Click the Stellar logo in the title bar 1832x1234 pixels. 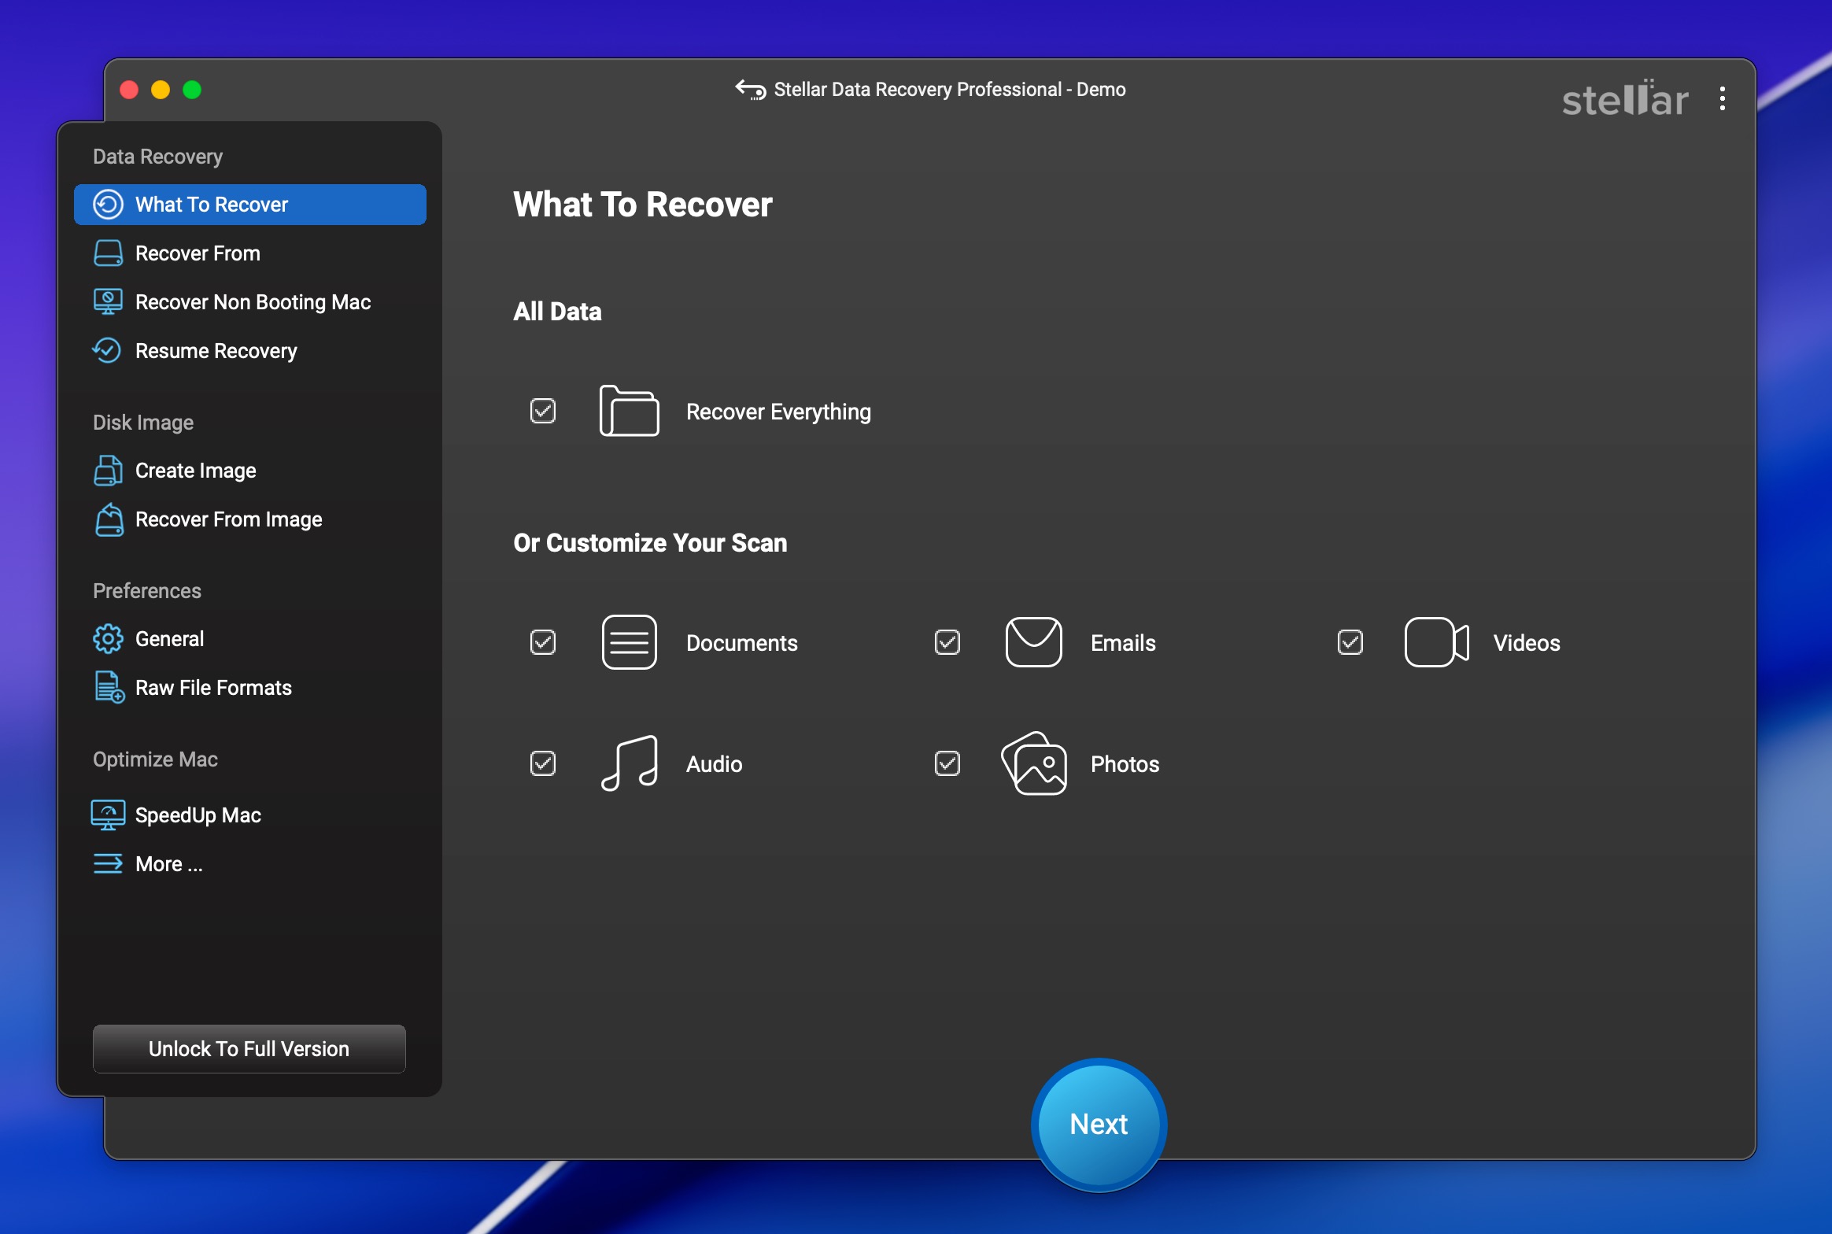pos(1624,97)
